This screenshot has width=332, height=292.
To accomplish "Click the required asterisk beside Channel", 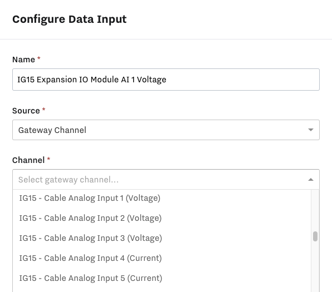I will [x=48, y=159].
